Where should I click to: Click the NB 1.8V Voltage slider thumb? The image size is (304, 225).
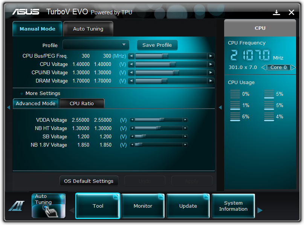point(140,144)
